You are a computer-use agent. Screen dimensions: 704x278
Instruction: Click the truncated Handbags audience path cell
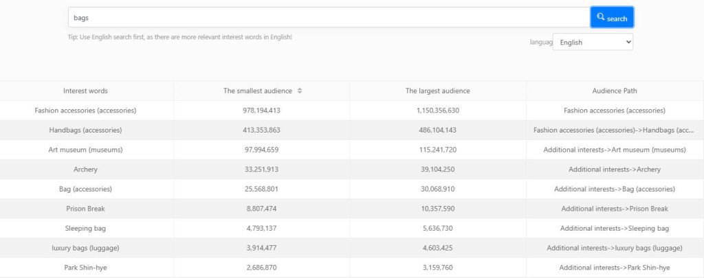[x=614, y=130]
